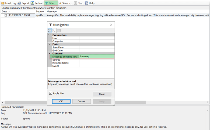The image size is (210, 130).
Task: Click the Cancel button
Action: click(x=81, y=101)
